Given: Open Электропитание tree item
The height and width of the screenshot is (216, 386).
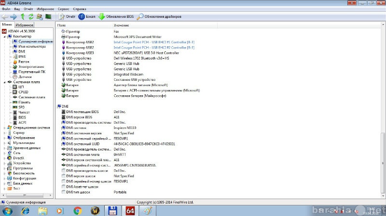Looking at the screenshot, I should 28,67.
